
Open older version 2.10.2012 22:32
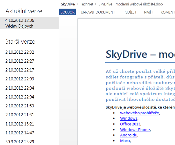[x=20, y=52]
